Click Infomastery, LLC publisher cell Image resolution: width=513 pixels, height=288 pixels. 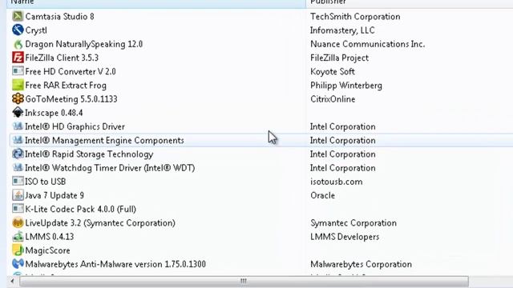(342, 30)
